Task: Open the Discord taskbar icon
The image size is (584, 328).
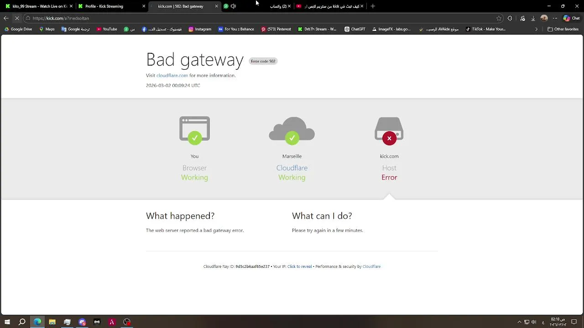Action: point(82,322)
